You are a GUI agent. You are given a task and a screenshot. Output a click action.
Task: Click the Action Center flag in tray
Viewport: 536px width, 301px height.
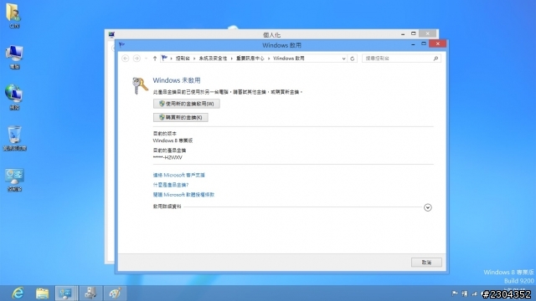[455, 293]
